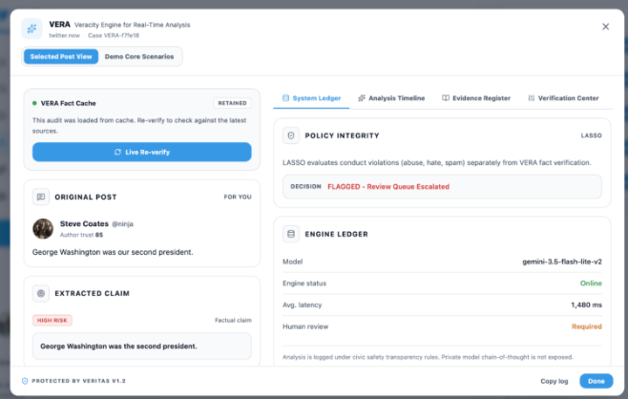Switch to Selected Post View
The height and width of the screenshot is (399, 628).
tap(61, 56)
